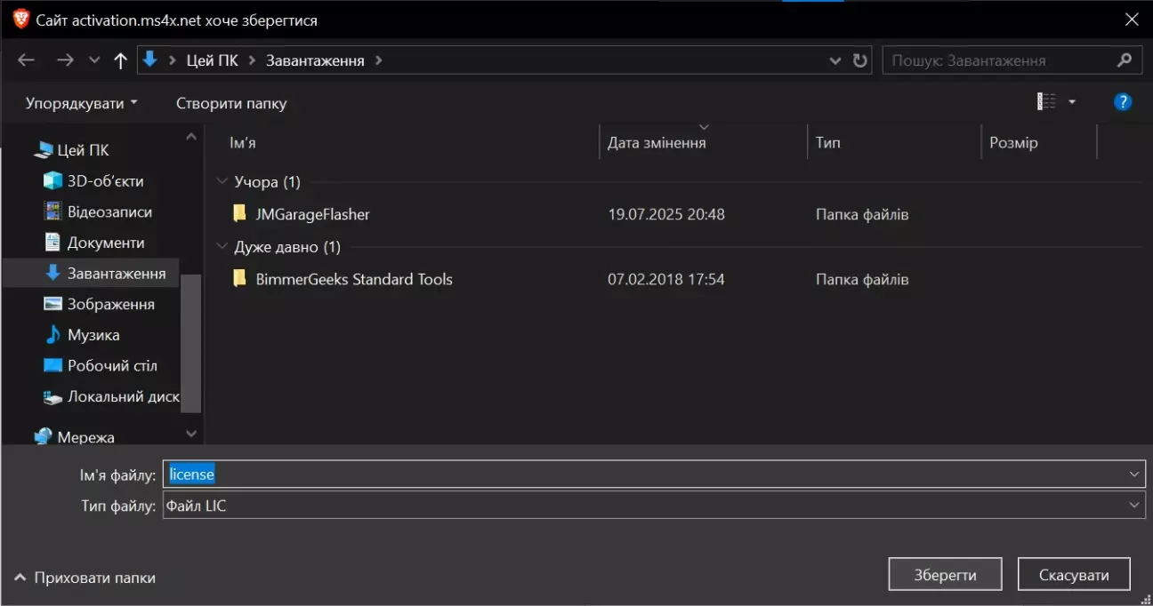Click the Робочий стіл desktop icon
The height and width of the screenshot is (606, 1153).
click(x=52, y=365)
